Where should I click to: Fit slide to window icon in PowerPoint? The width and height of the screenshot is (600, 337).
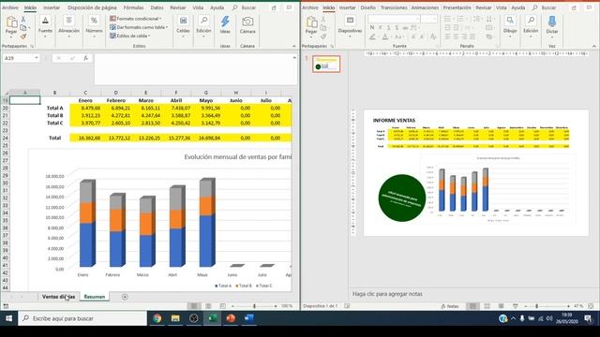(591, 306)
